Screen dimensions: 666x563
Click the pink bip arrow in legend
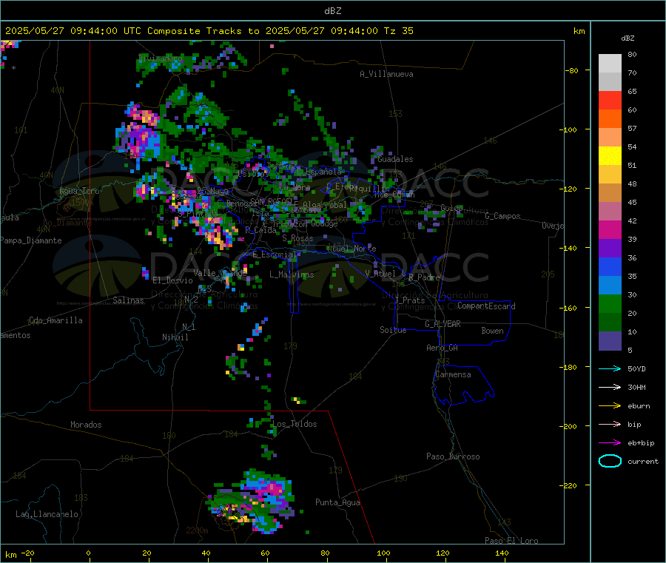pos(610,424)
